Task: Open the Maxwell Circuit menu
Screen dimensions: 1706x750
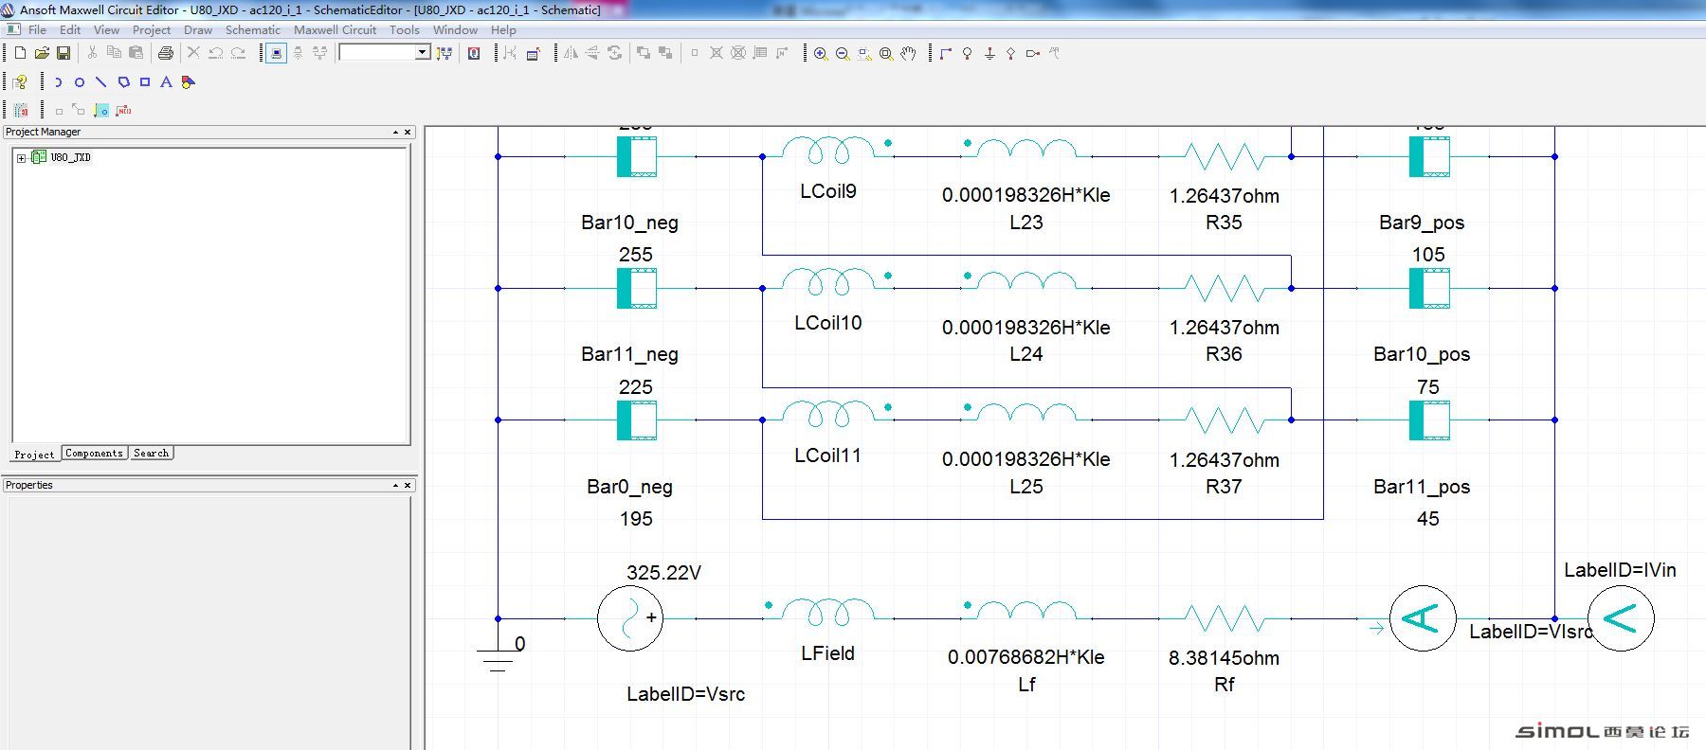Action: pyautogui.click(x=335, y=29)
